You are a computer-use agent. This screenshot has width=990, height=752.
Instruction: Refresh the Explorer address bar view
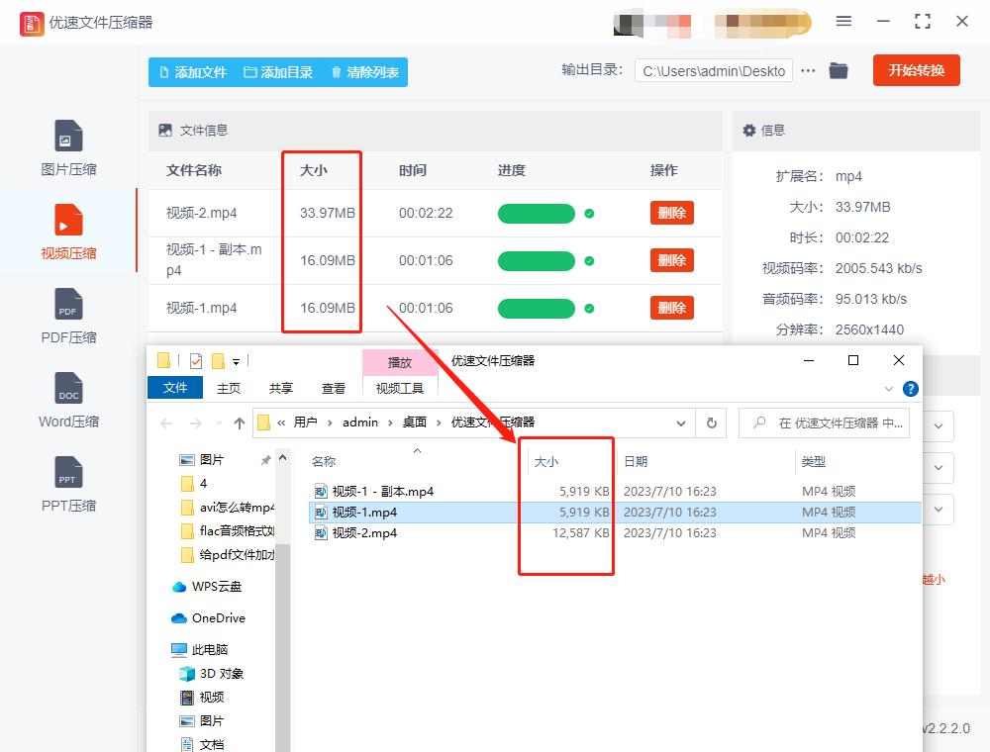tap(712, 423)
